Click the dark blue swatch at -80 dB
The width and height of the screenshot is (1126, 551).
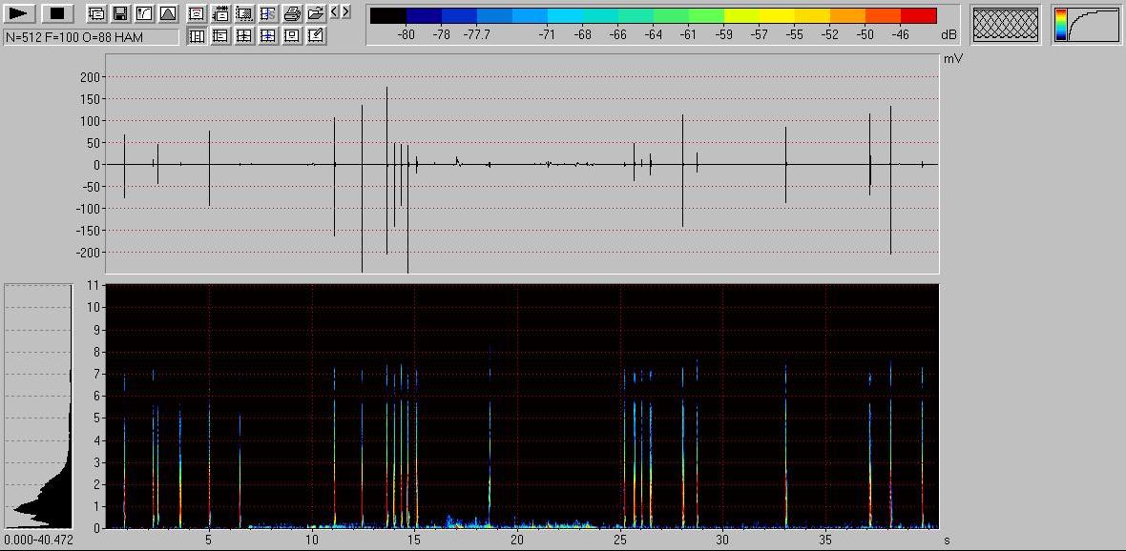click(424, 16)
